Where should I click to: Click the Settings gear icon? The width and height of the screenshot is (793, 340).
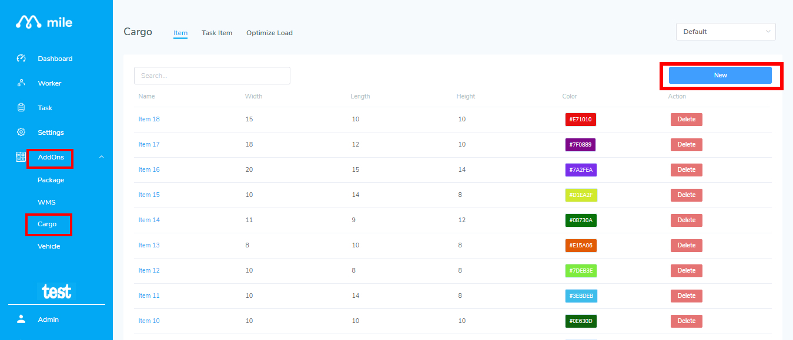21,132
